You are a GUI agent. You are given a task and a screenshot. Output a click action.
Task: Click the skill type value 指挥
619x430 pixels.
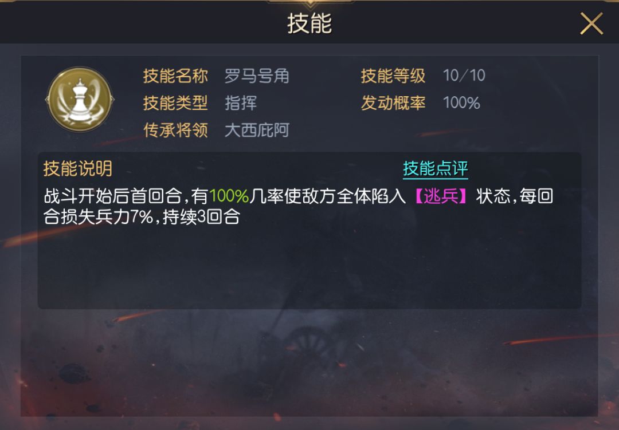[241, 103]
